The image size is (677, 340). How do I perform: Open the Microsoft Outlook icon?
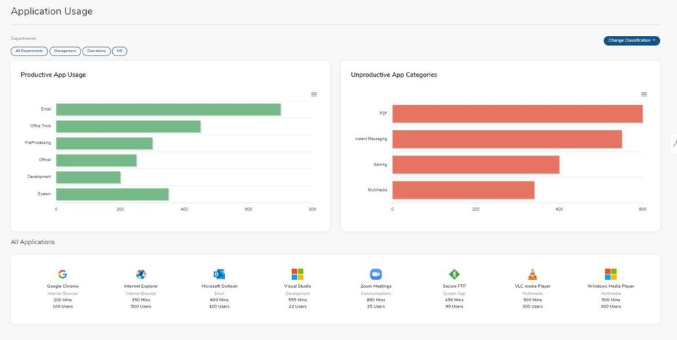(219, 274)
